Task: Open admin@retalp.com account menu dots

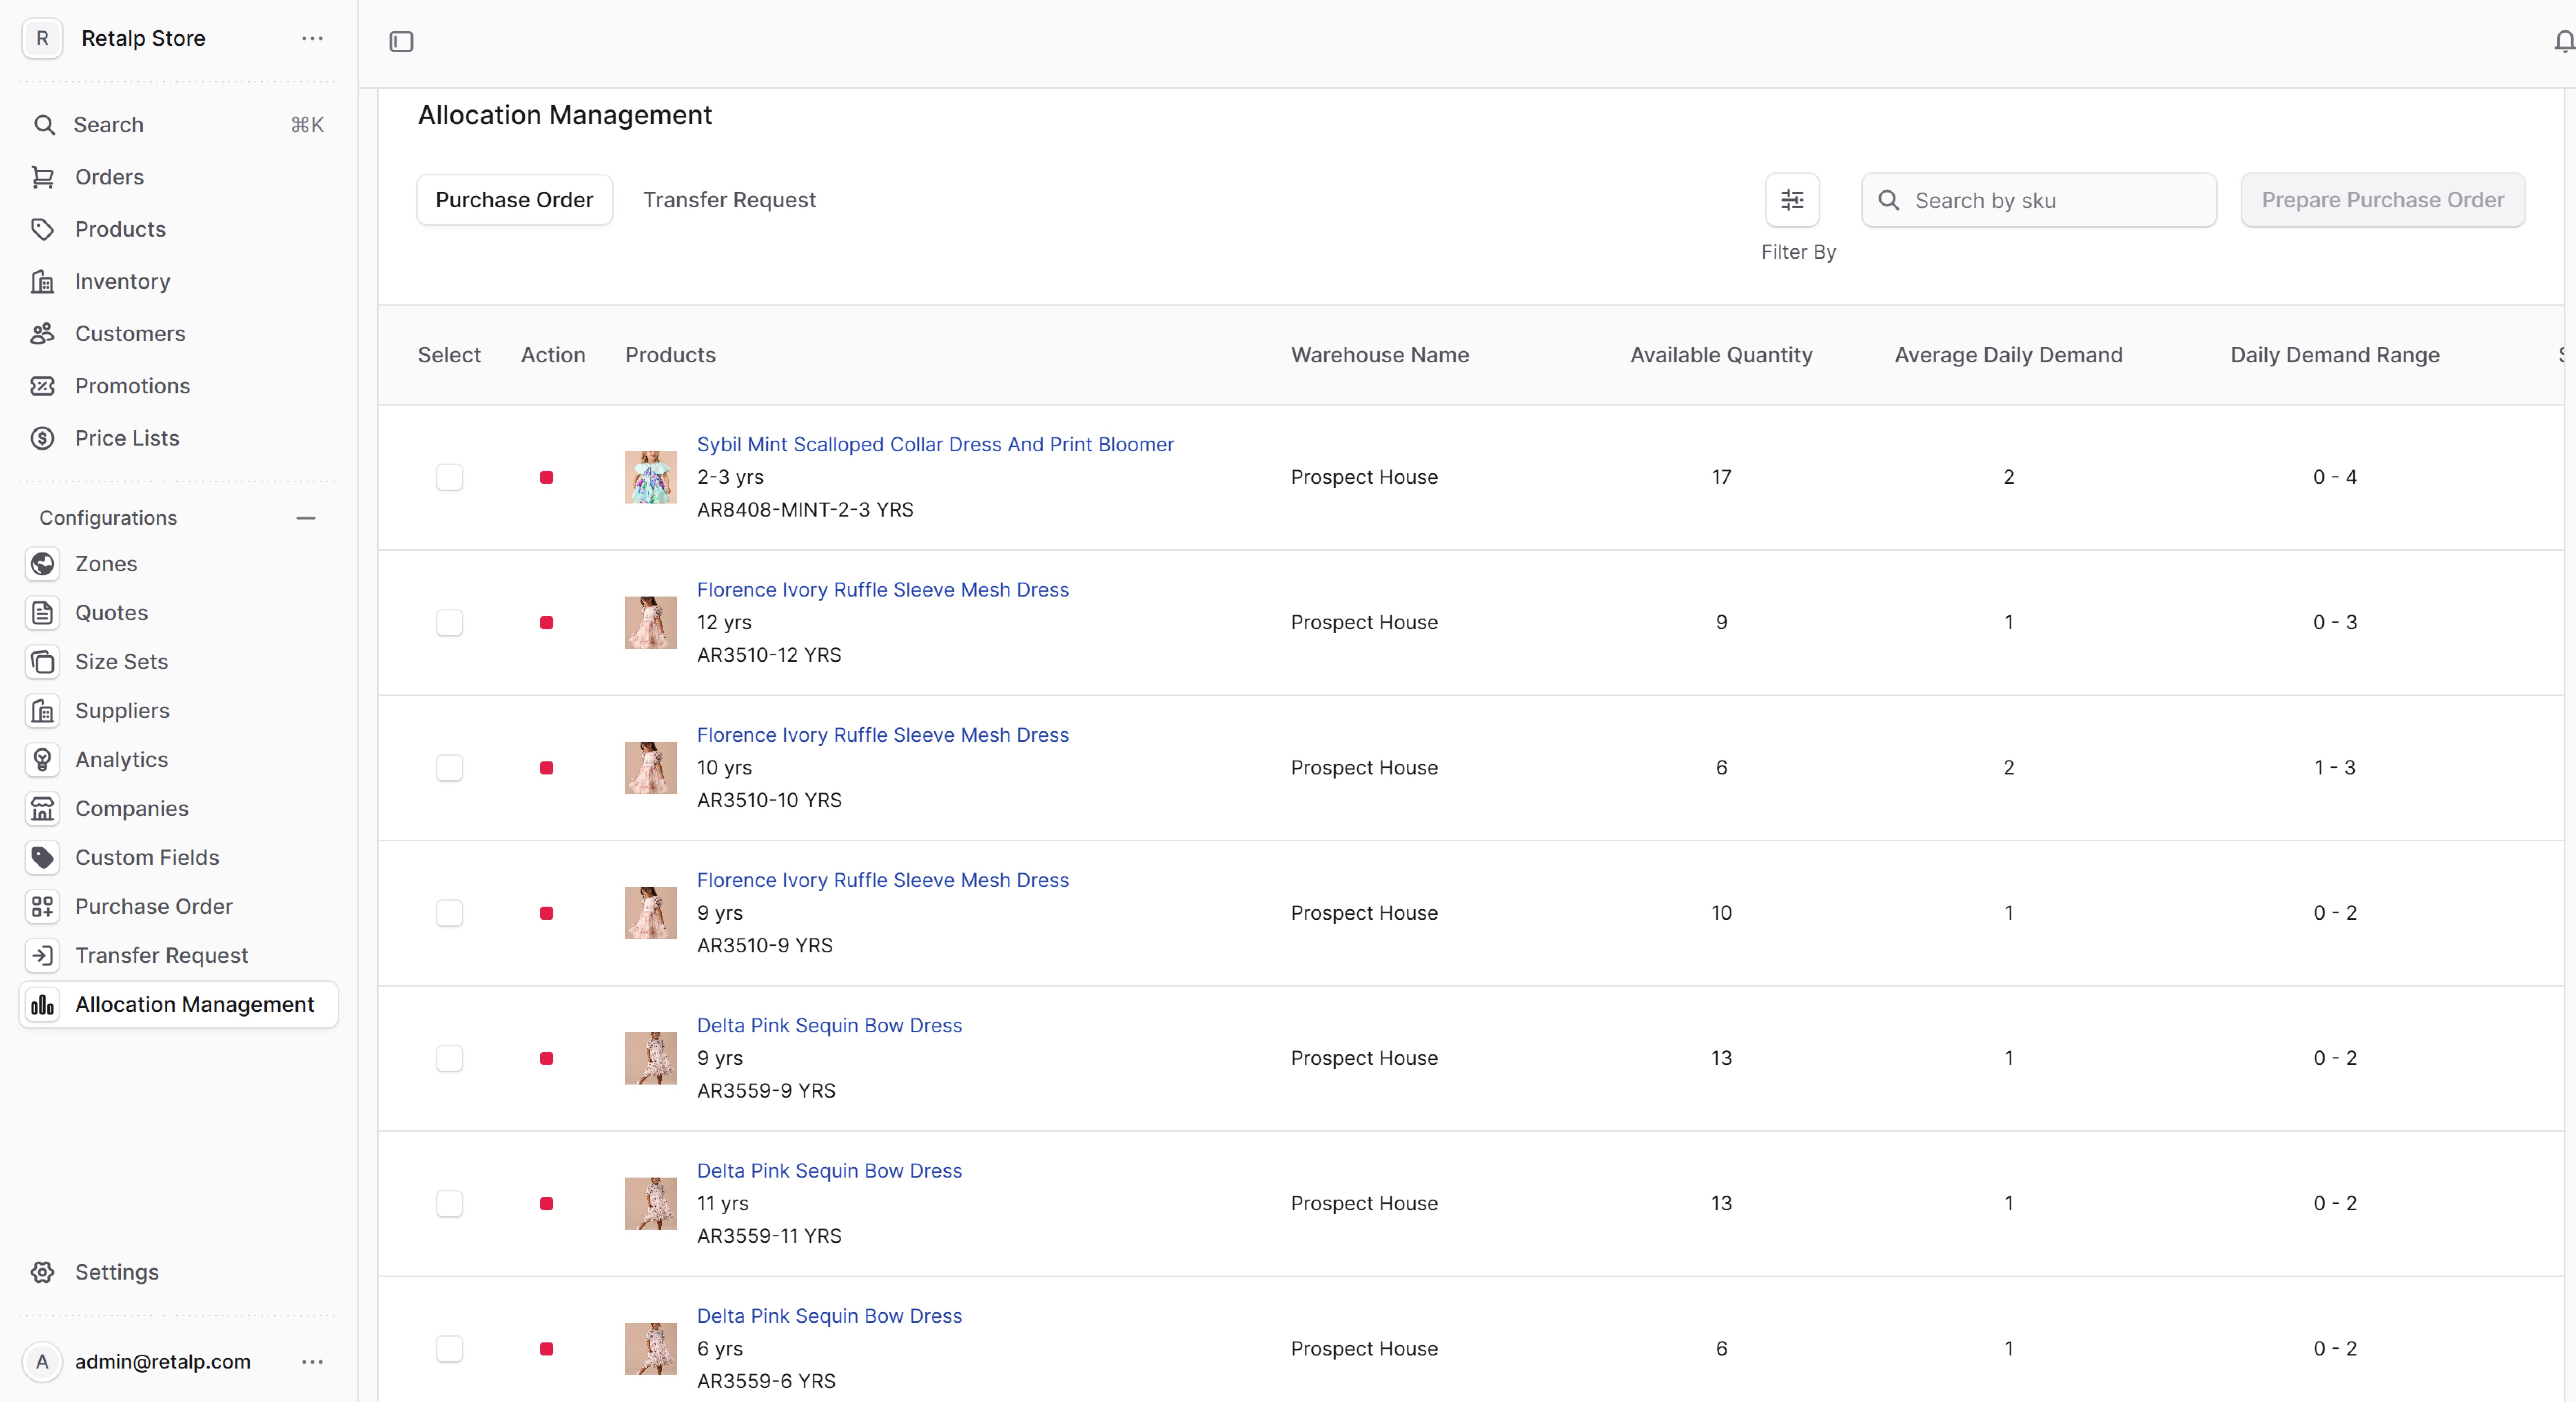Action: tap(312, 1362)
